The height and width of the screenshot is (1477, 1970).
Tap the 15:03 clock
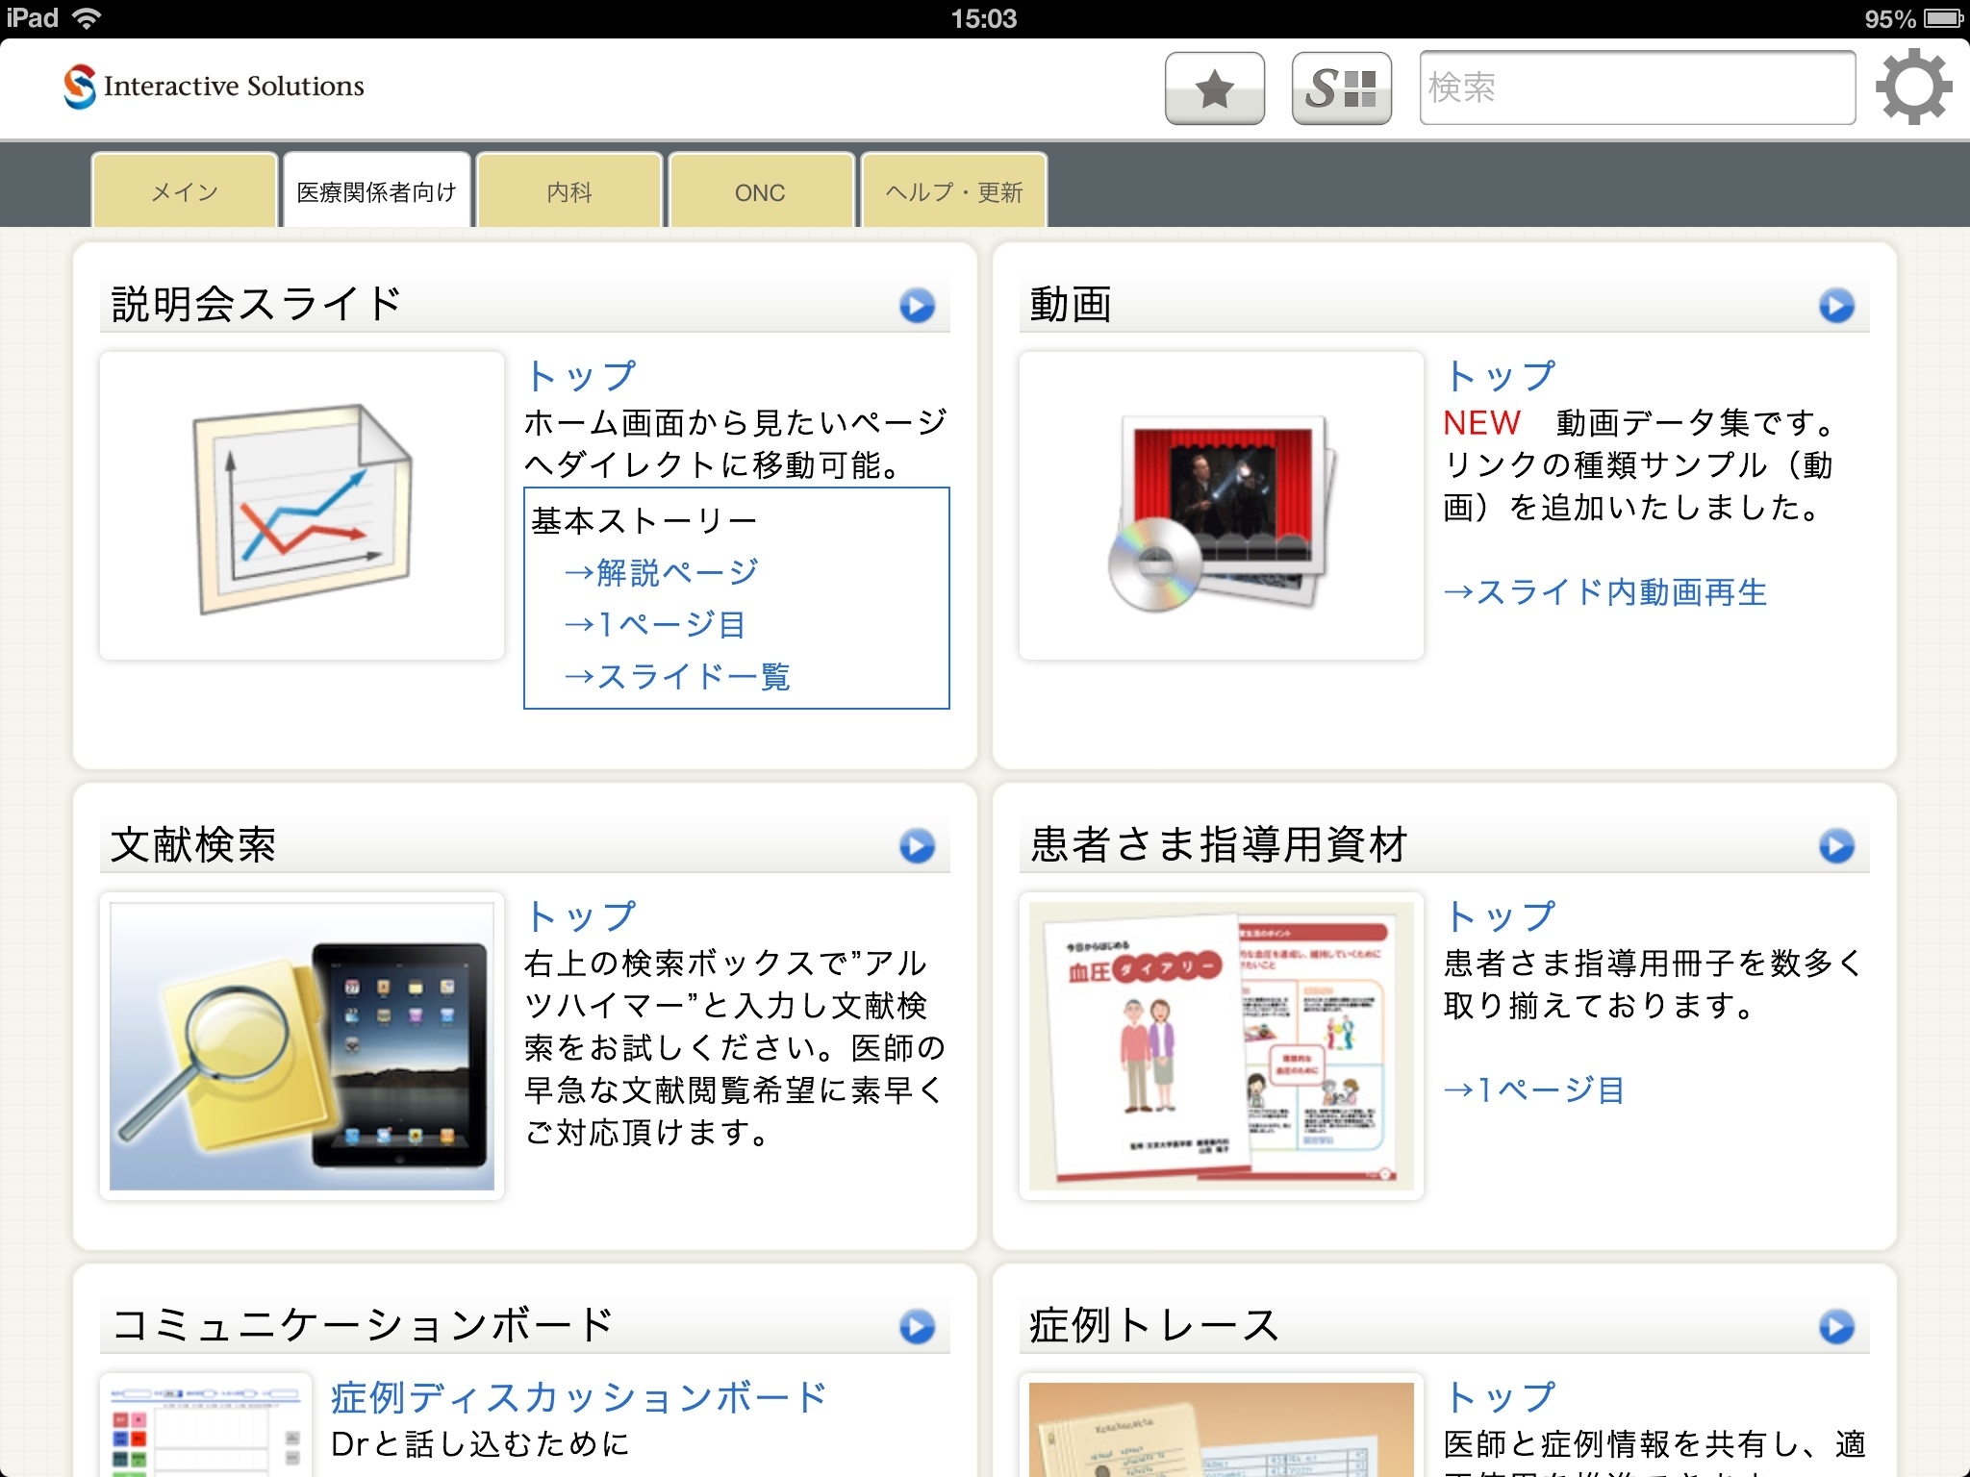coord(983,18)
